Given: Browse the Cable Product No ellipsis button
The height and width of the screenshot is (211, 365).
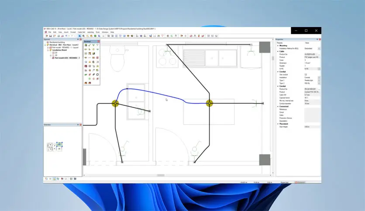Looking at the screenshot, I should point(319,54).
